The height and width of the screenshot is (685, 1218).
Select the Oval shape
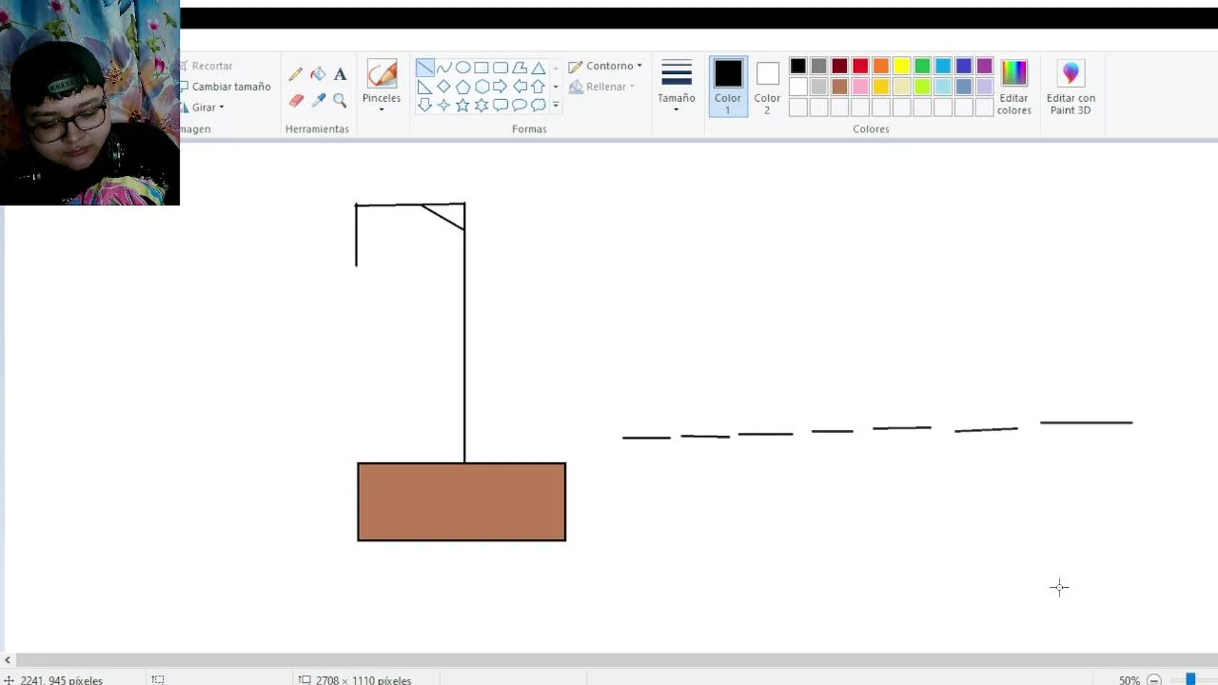[462, 68]
